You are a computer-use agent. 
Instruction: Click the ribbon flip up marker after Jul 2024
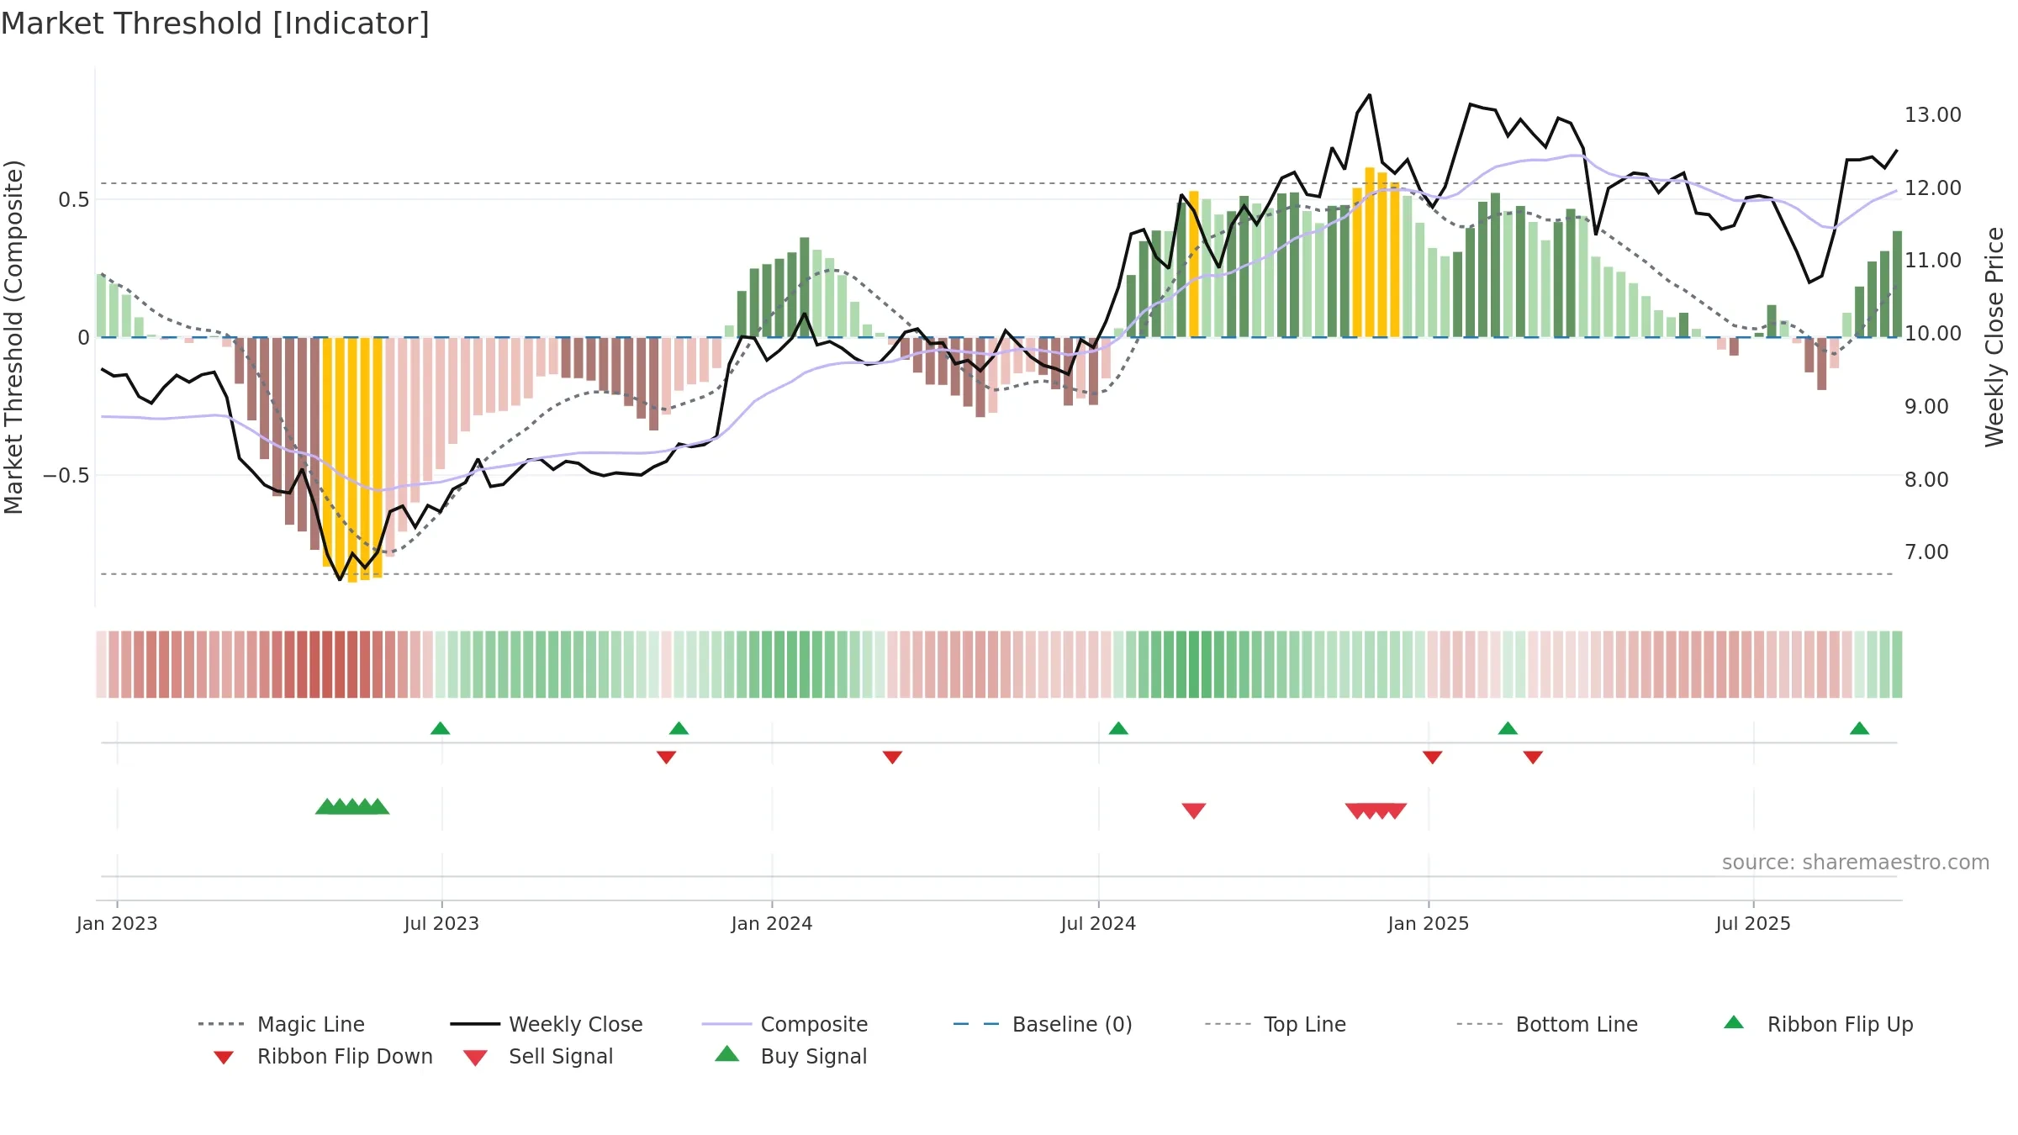[x=1118, y=728]
